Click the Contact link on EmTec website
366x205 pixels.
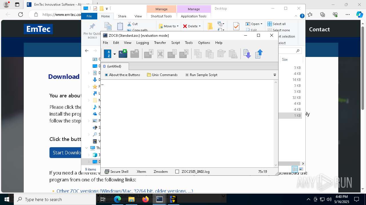[x=319, y=29]
